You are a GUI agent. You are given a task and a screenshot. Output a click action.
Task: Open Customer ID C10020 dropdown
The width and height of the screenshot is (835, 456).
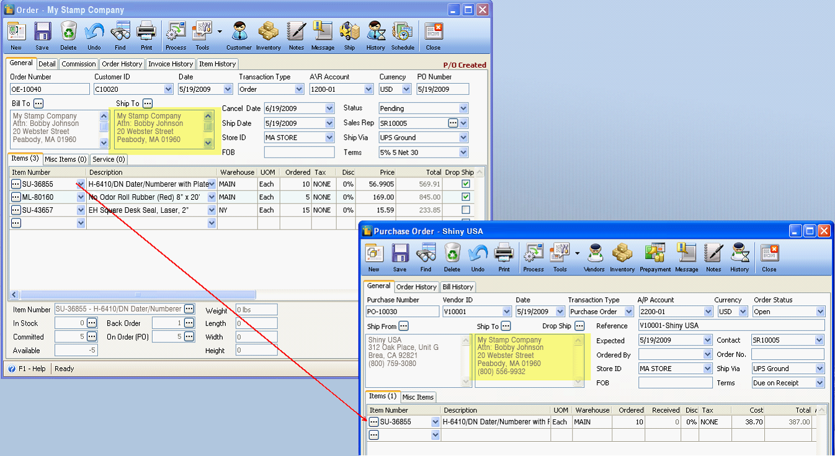pyautogui.click(x=168, y=89)
